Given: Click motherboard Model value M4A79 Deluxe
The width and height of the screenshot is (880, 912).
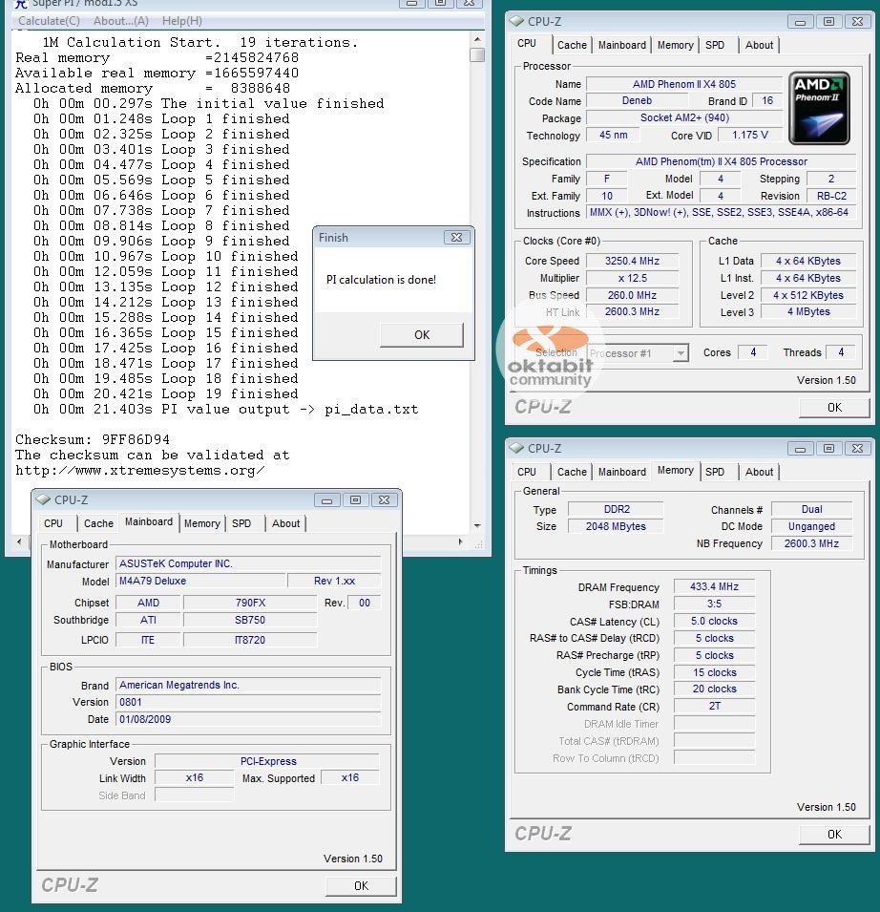Looking at the screenshot, I should 201,581.
